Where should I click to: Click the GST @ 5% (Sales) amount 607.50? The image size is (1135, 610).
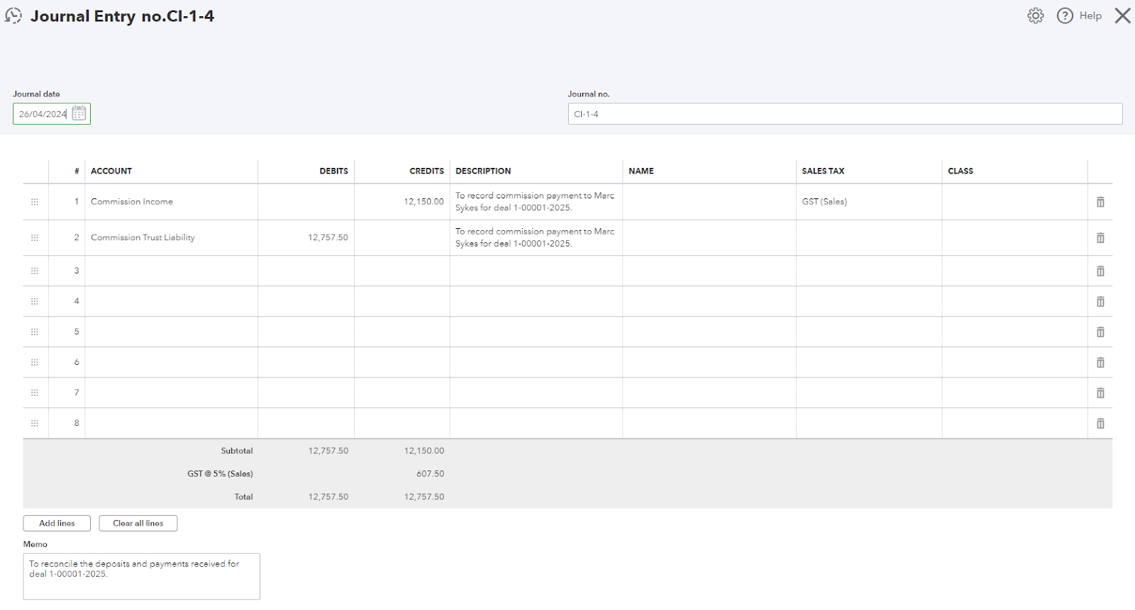point(430,474)
